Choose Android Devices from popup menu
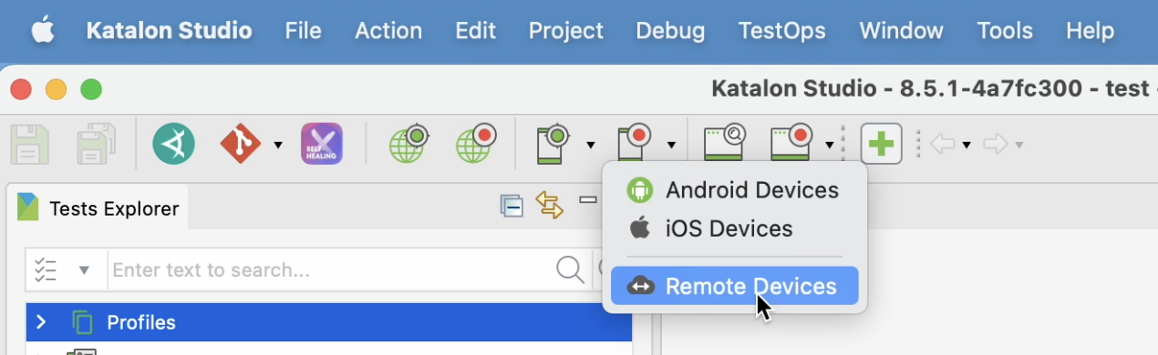Screen dimensions: 1158x355 point(734,190)
